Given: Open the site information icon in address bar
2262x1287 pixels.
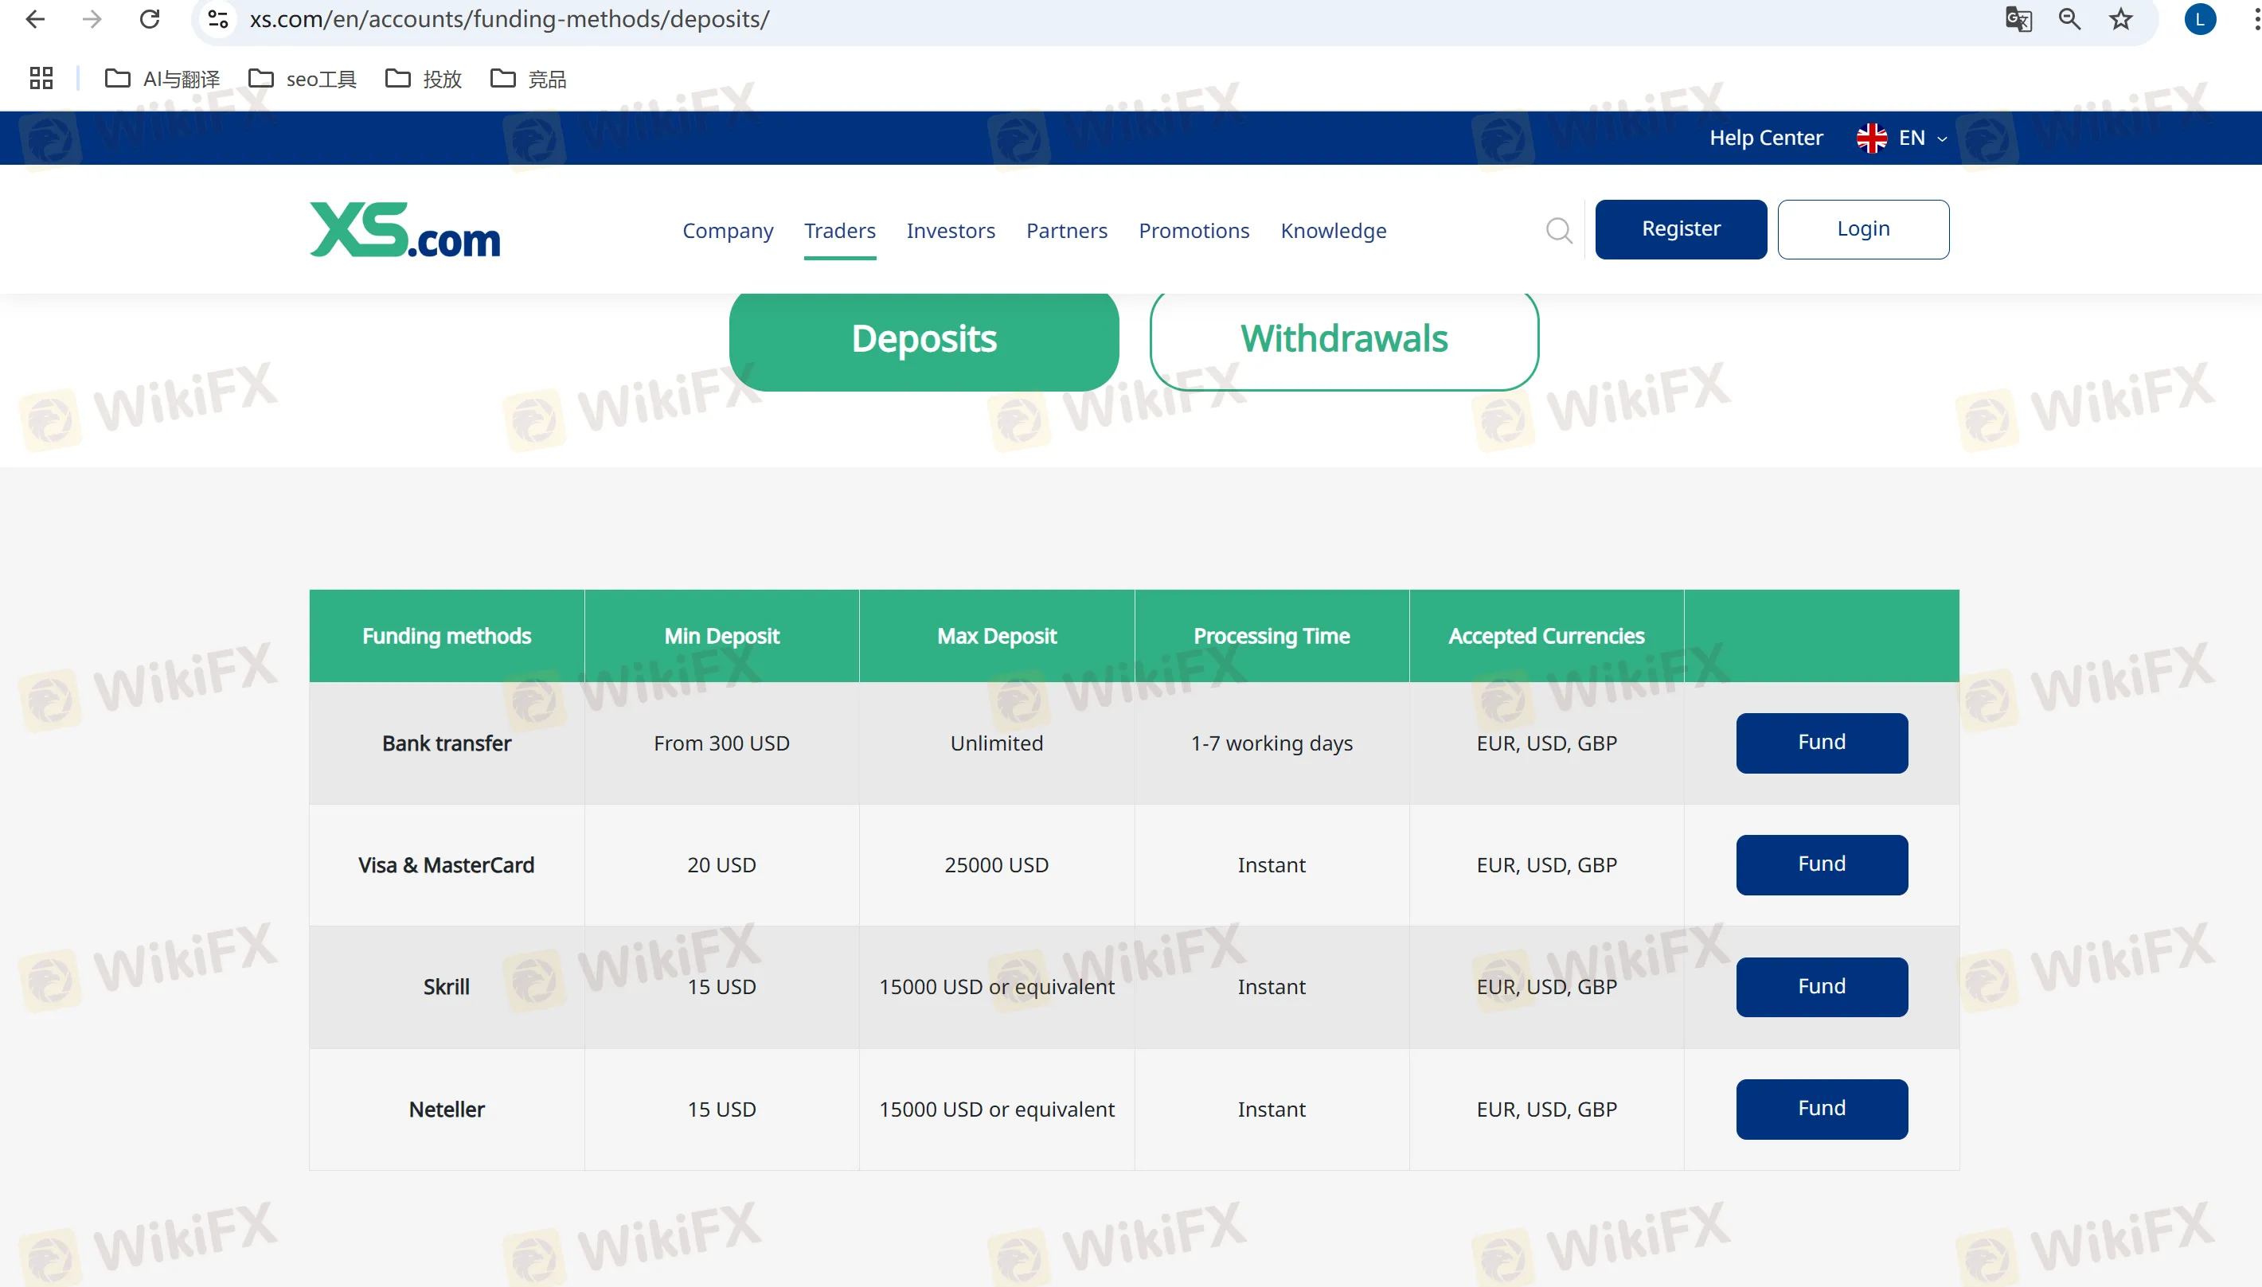Looking at the screenshot, I should coord(217,18).
